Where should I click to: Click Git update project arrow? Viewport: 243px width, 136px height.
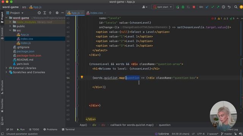207,7
